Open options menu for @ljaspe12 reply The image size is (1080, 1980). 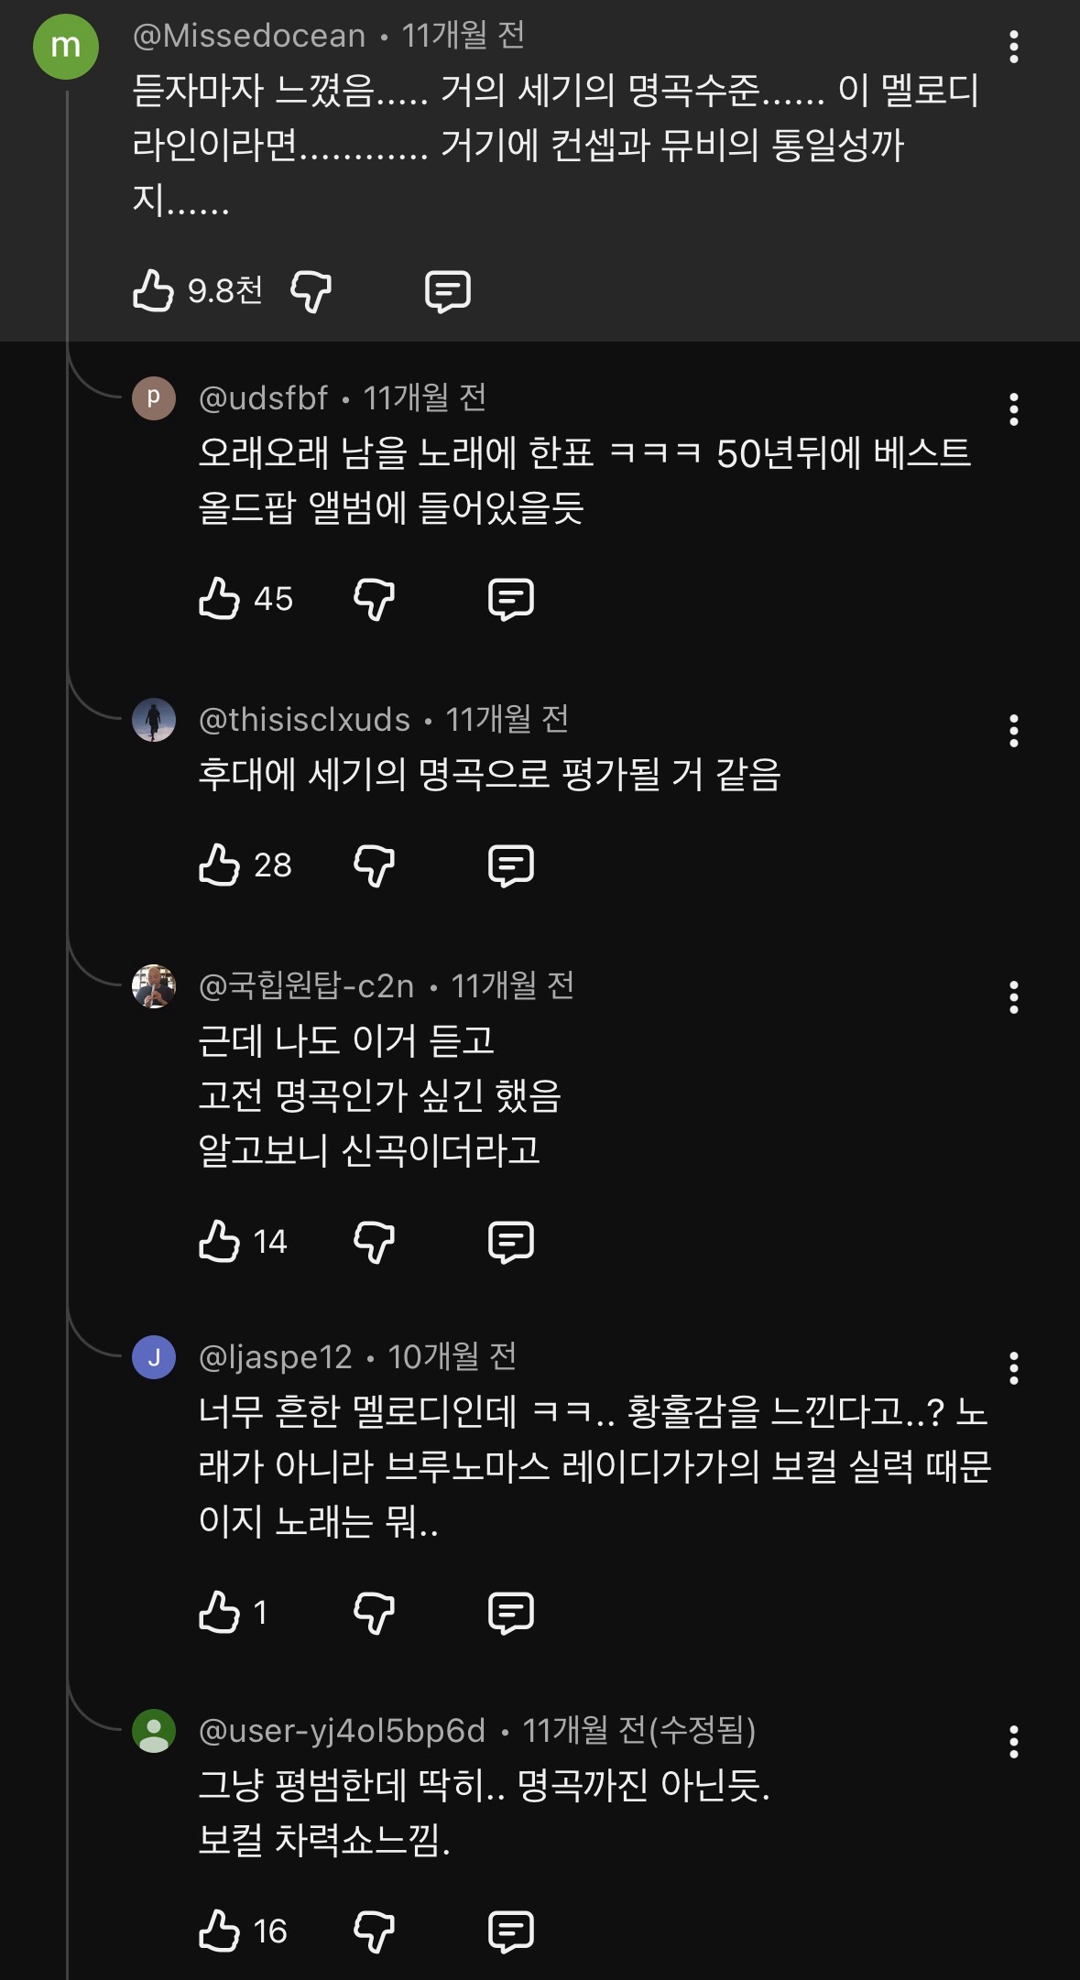pyautogui.click(x=1013, y=1368)
